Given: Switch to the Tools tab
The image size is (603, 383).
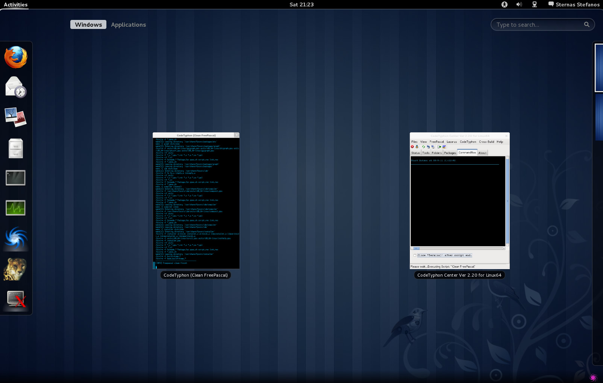Looking at the screenshot, I should point(426,153).
